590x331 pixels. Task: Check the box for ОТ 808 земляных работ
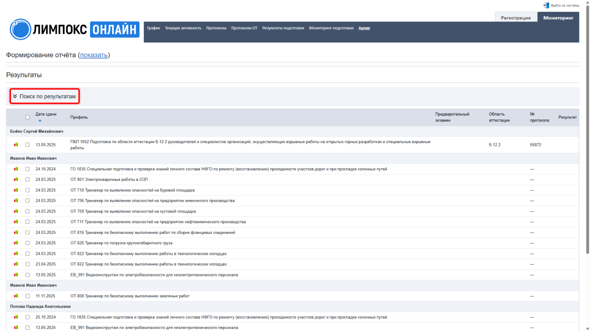tap(27, 296)
